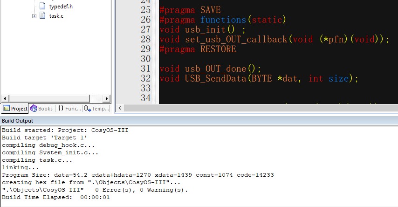Screen dimensions: 398x207
Task: Click 'Build started: Project: CosyOS-III' line
Action: 65,130
